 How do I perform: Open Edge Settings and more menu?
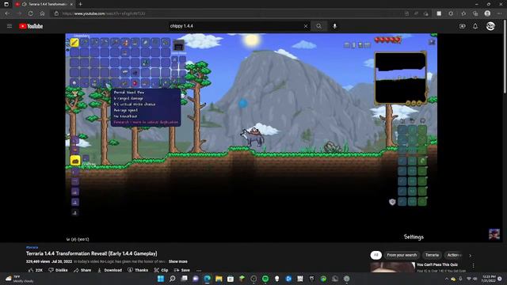tap(500, 13)
